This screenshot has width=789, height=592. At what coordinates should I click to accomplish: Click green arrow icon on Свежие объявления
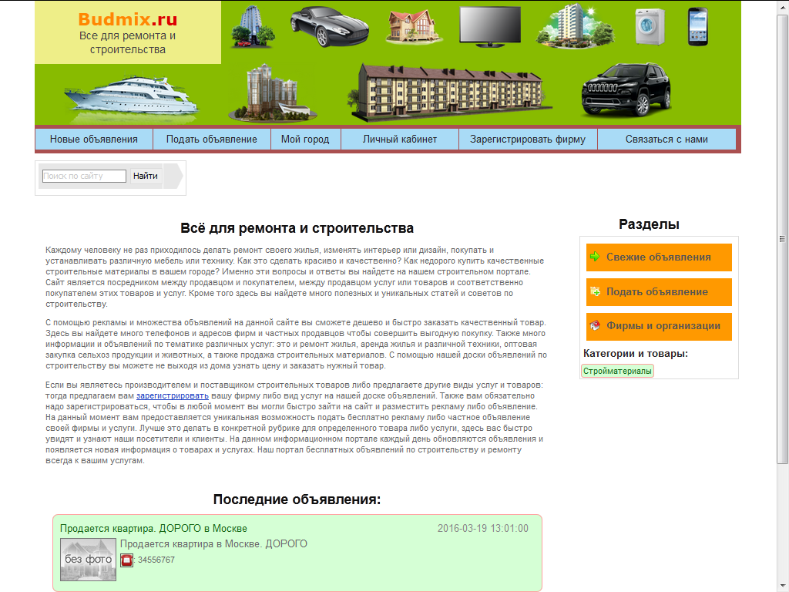coord(595,257)
